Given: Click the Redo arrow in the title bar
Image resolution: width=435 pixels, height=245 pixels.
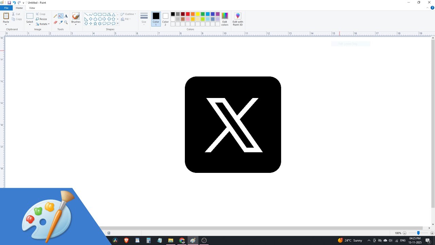Looking at the screenshot, I should [x=19, y=2].
